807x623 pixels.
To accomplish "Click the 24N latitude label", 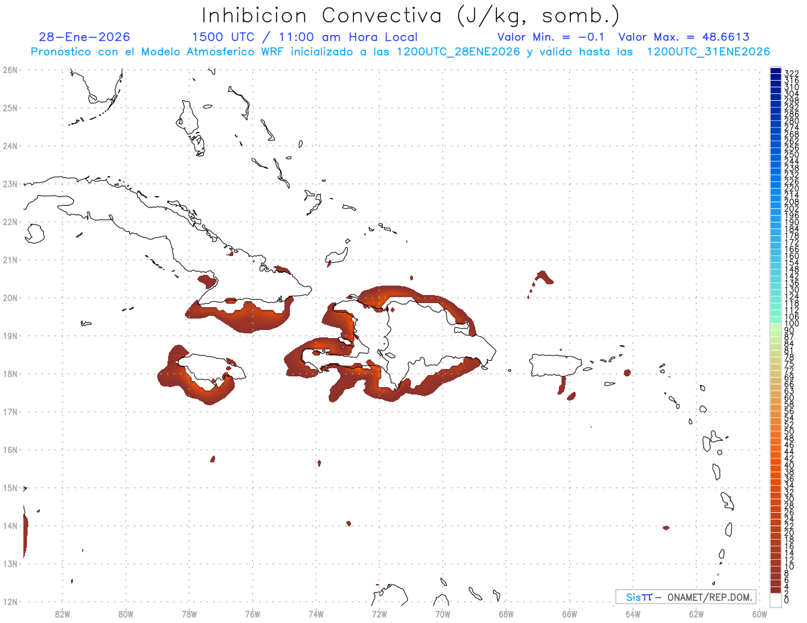I will (x=9, y=146).
